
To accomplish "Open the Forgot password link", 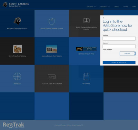I will pos(107,49).
